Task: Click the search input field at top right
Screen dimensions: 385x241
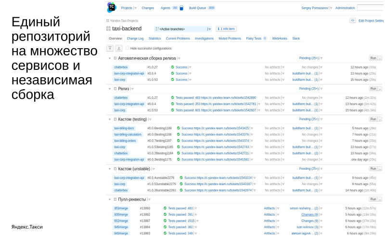Action: (371, 8)
